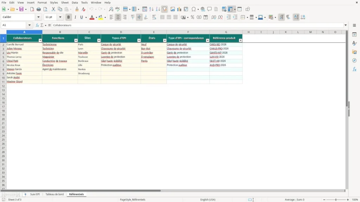Click the Print icon
The height and width of the screenshot is (202, 360).
(39, 9)
